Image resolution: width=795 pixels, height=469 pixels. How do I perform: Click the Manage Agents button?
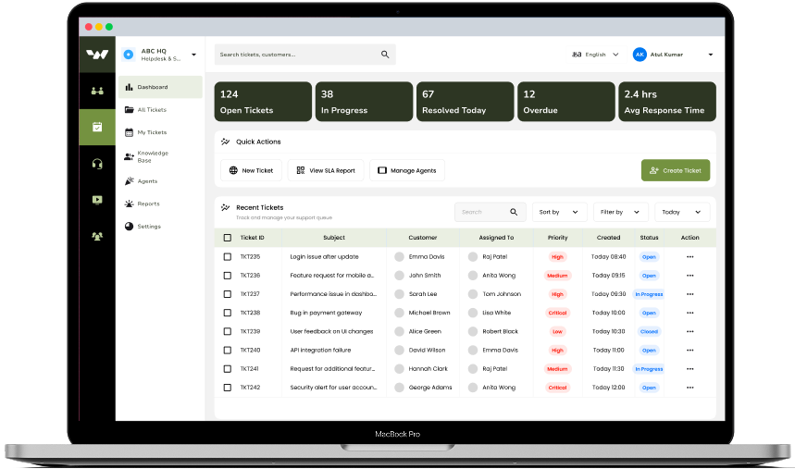click(x=407, y=170)
